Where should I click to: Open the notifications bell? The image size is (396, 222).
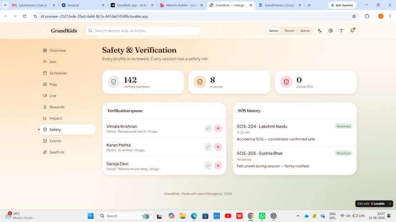point(352,31)
